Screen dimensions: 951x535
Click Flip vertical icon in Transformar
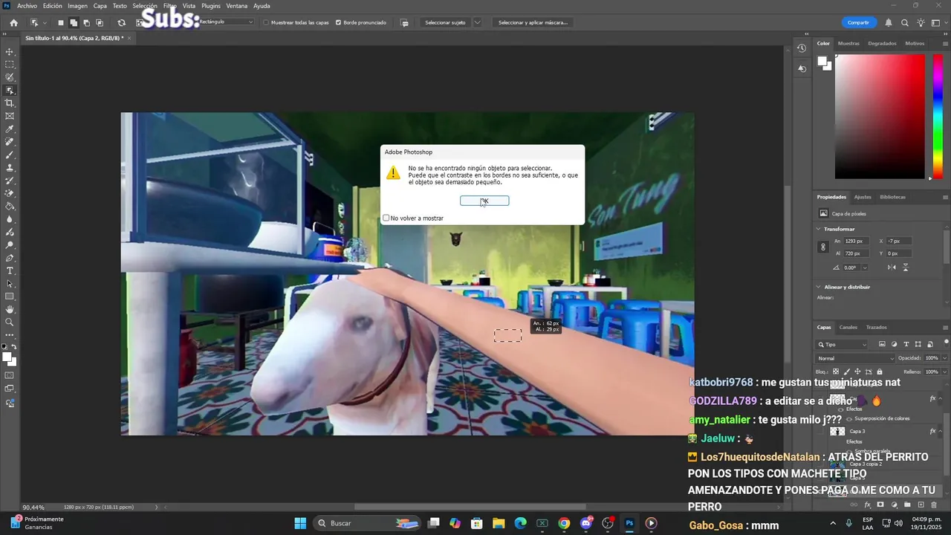click(905, 267)
